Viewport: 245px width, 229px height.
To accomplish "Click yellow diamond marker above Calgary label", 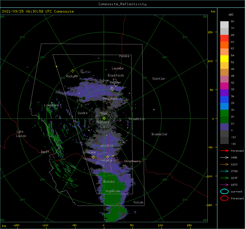I will 108,157.
